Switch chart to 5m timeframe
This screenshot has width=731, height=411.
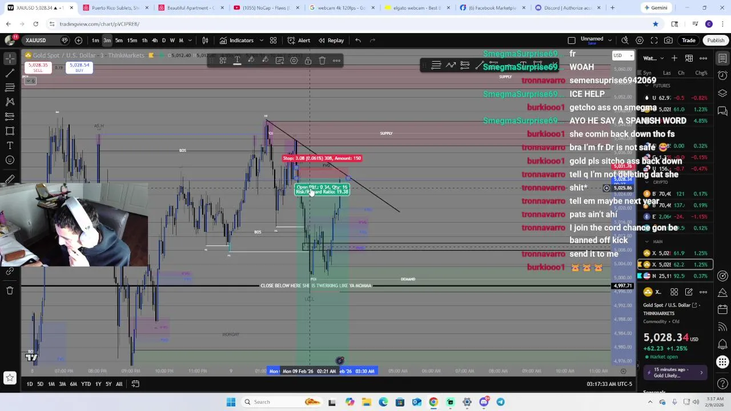tap(119, 41)
